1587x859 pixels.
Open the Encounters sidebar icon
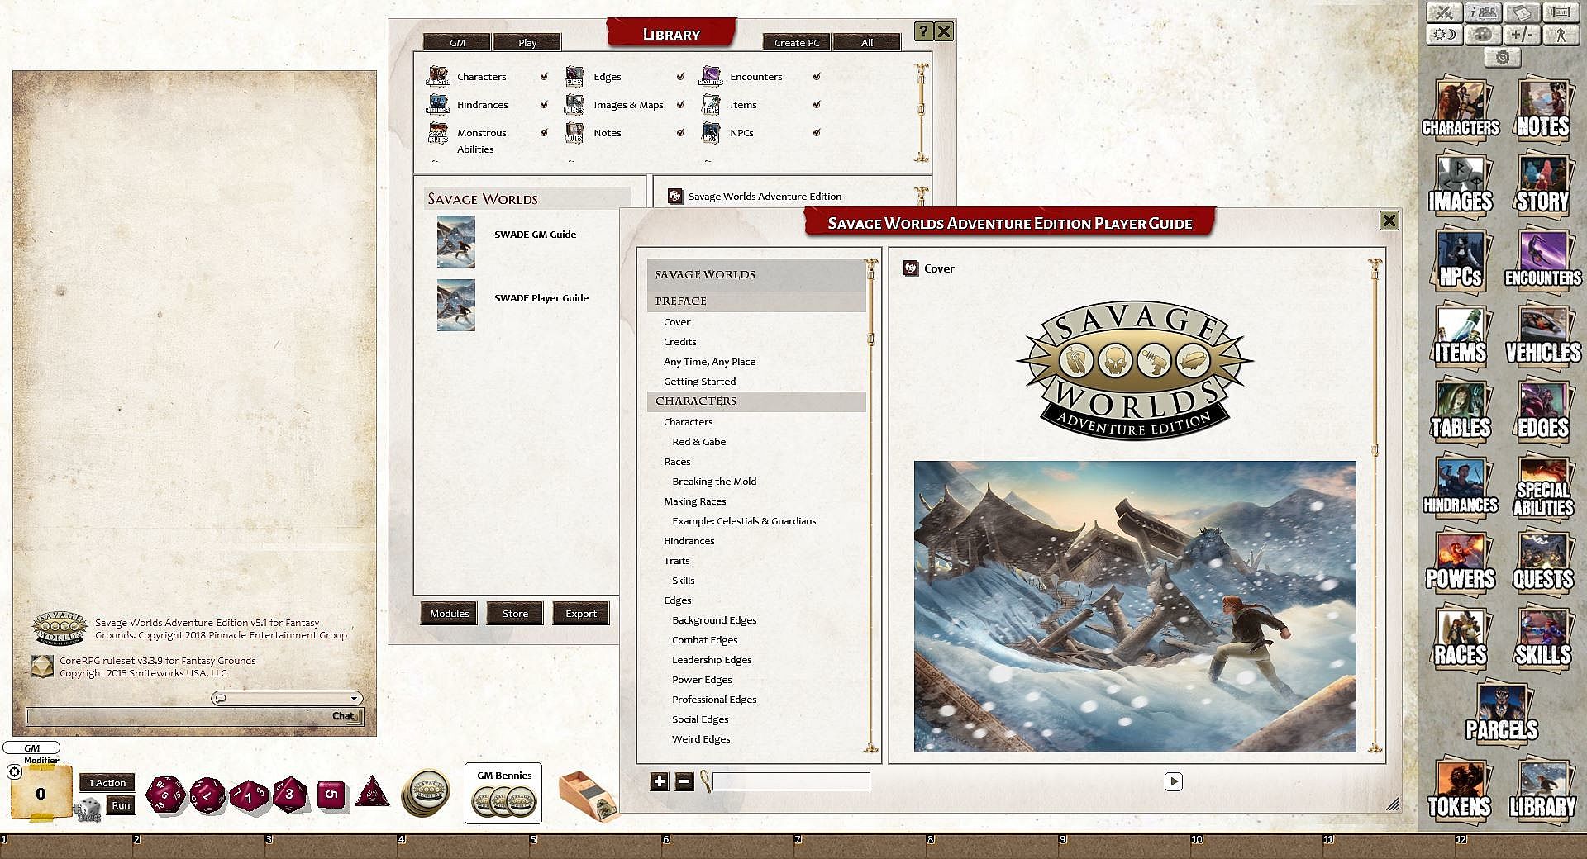(x=1542, y=259)
